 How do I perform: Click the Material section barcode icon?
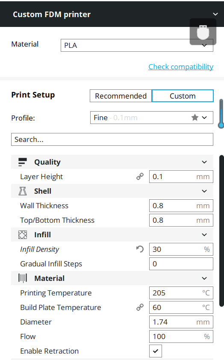pyautogui.click(x=23, y=278)
